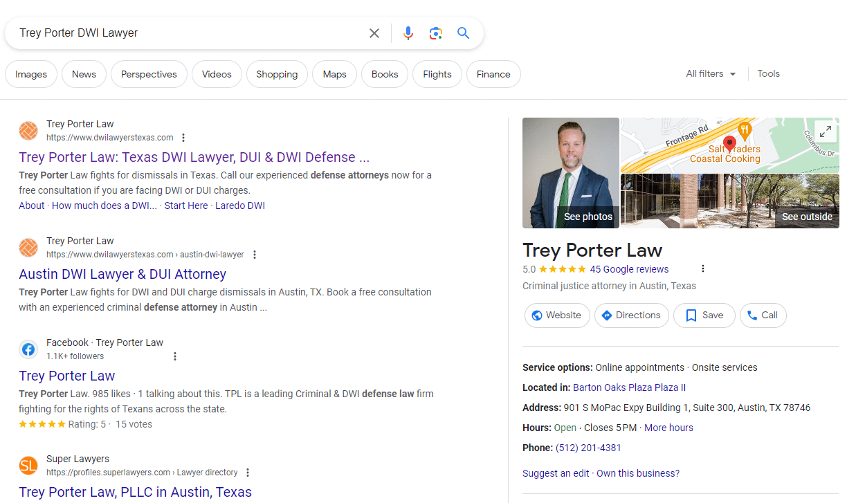Open Google Lens image search
Screen dimensions: 847x503
(435, 33)
